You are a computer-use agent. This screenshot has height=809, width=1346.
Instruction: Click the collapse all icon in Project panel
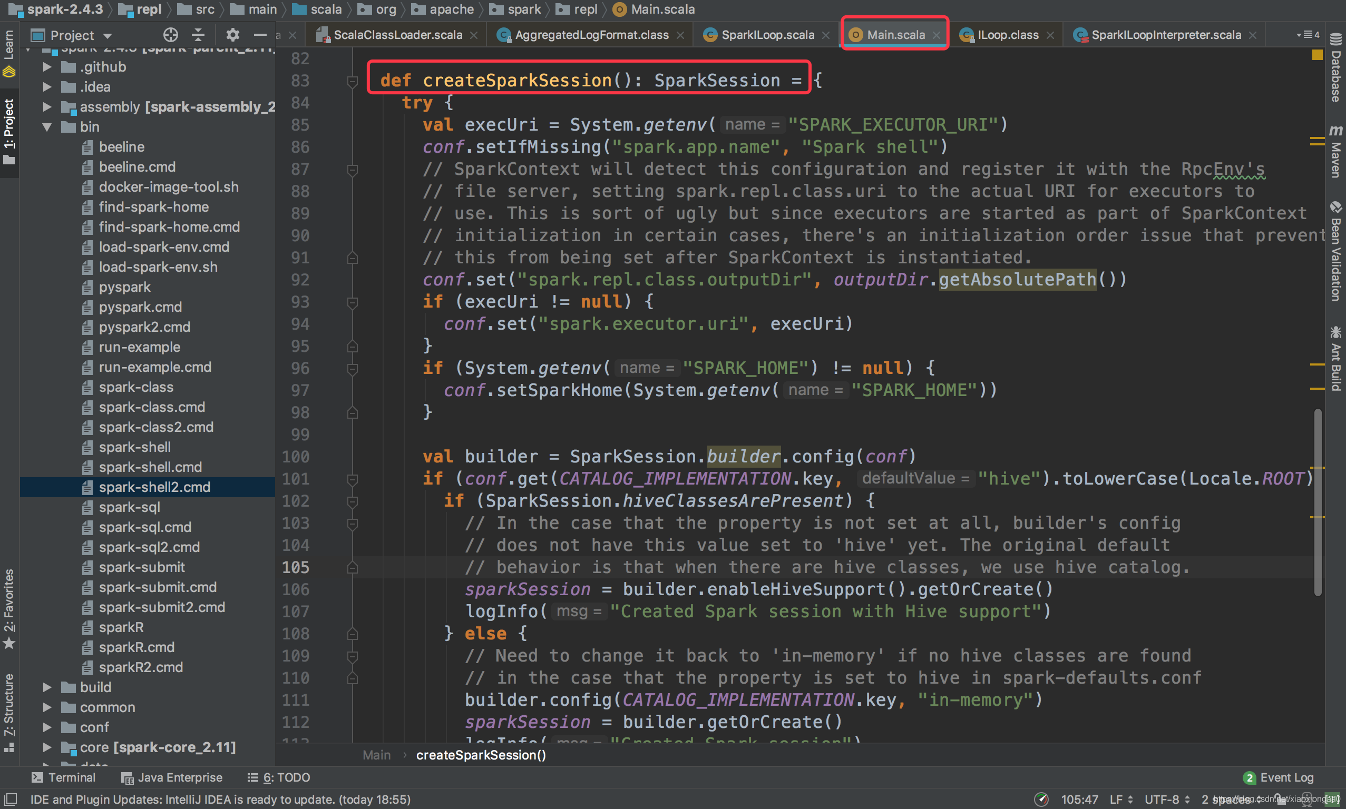tap(198, 35)
